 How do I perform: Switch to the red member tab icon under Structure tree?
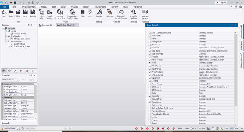pyautogui.click(x=15, y=71)
